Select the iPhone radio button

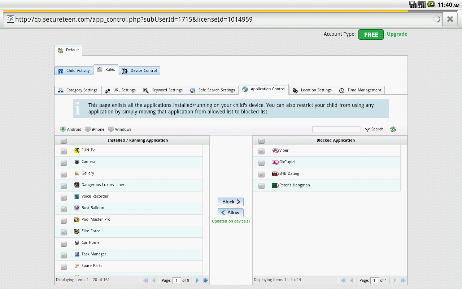tap(88, 129)
